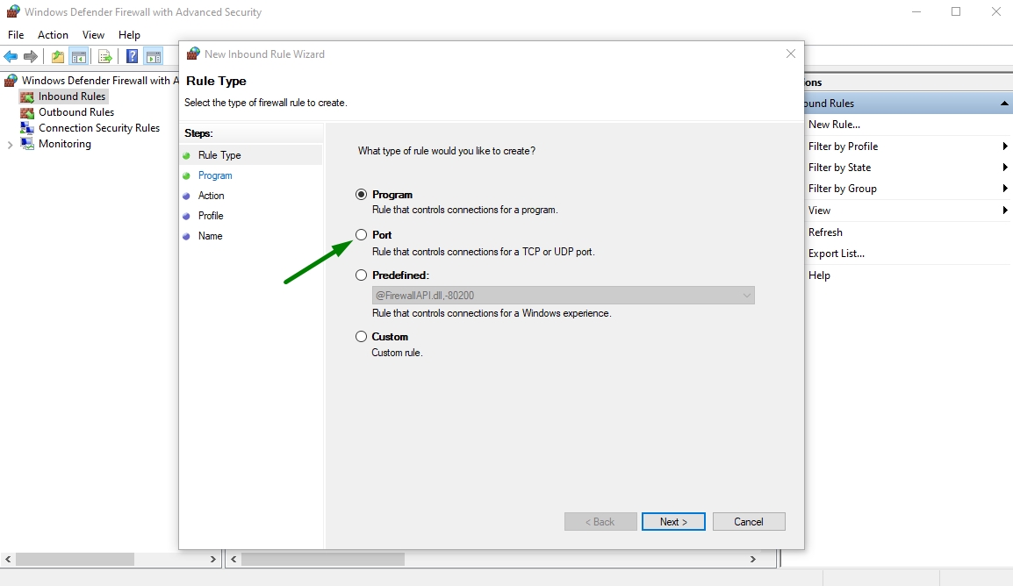Open the Help menu in the menu bar
The image size is (1013, 586).
click(129, 35)
